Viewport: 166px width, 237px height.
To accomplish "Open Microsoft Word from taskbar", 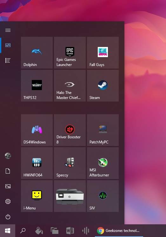I will (x=70, y=231).
